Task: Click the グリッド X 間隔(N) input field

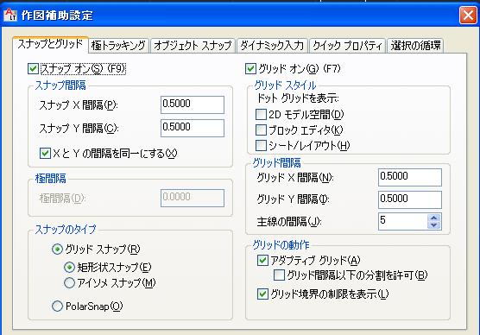Action: tap(410, 177)
